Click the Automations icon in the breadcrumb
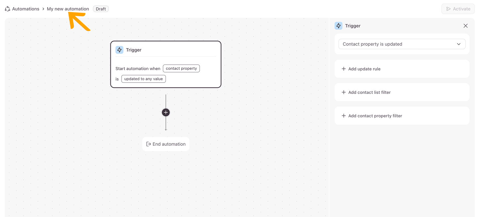 (8, 9)
